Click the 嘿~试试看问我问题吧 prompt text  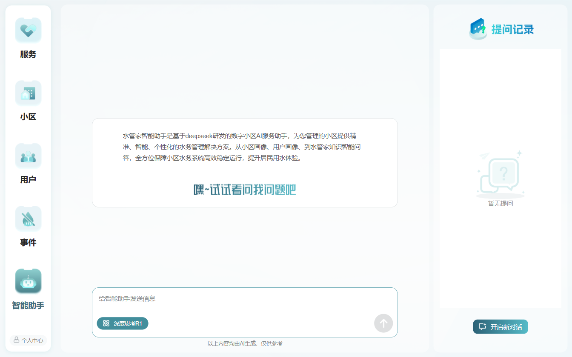point(245,190)
